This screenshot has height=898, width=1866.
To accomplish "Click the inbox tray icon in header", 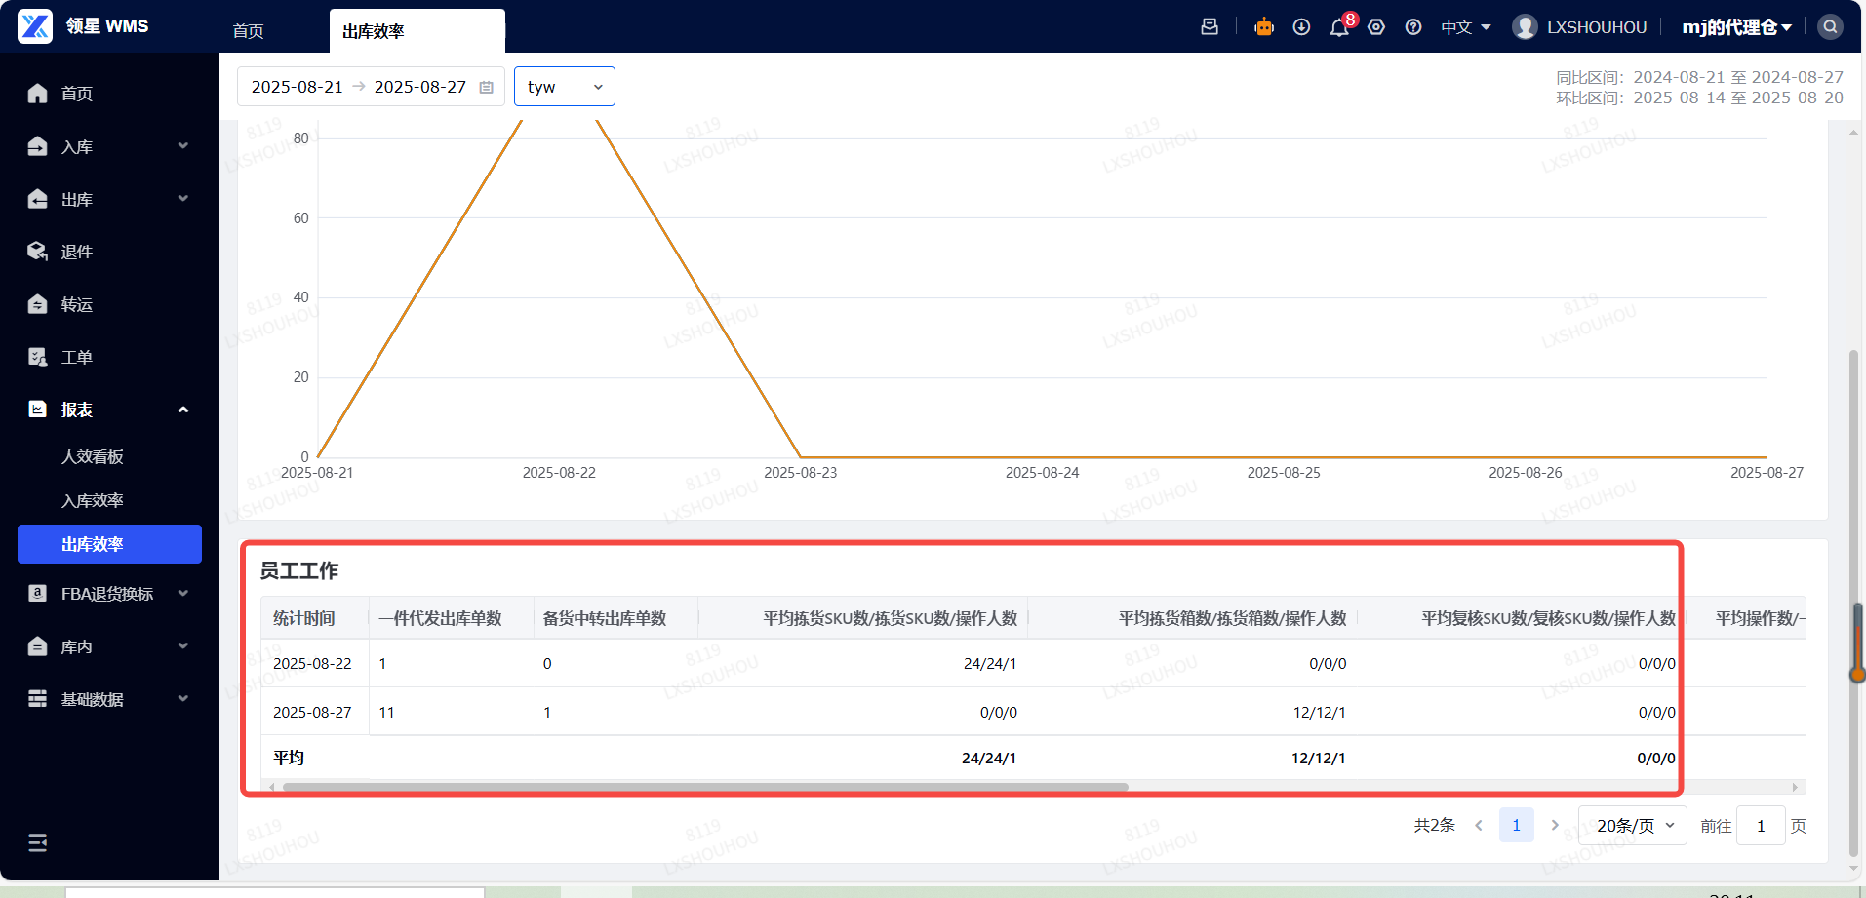I will [1210, 27].
